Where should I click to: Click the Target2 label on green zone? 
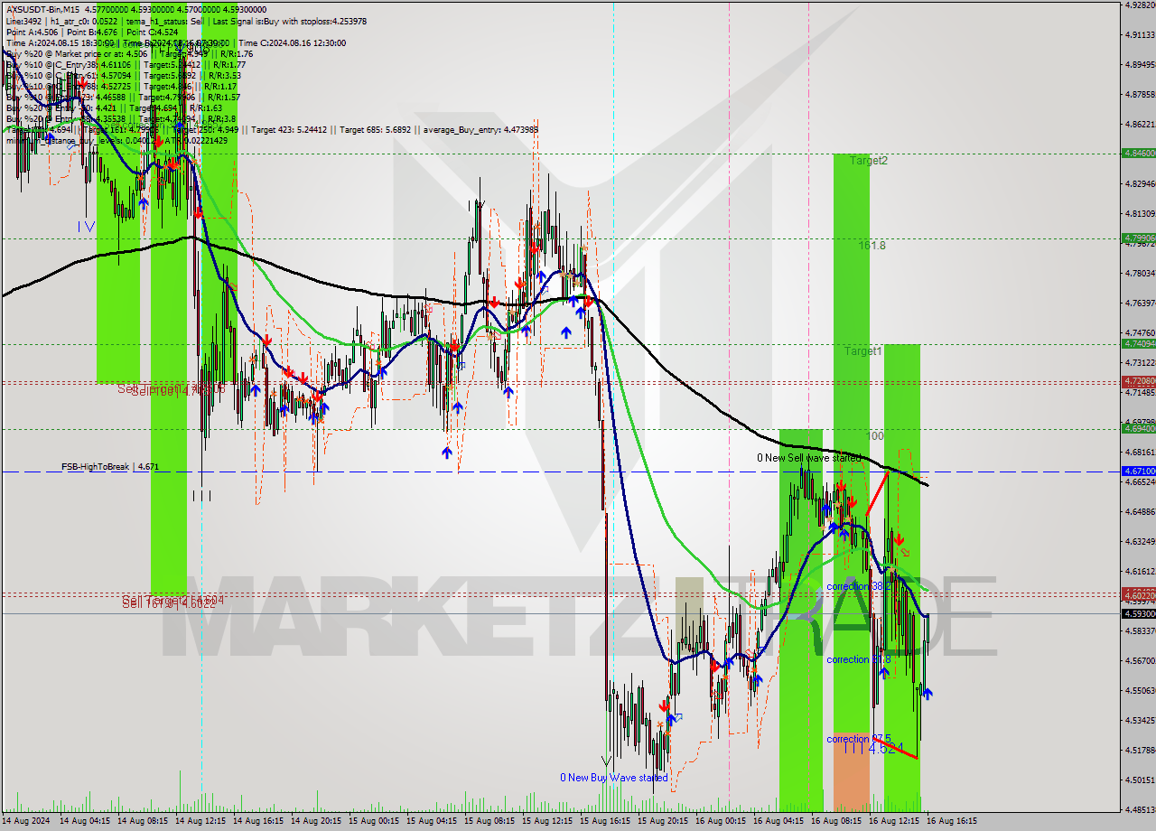(868, 161)
